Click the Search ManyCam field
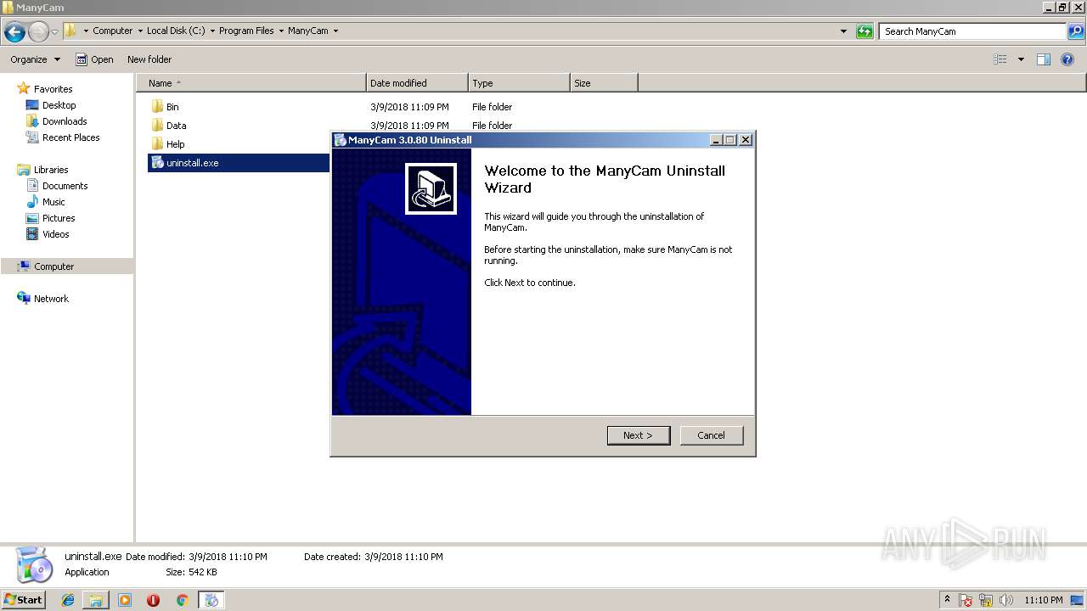The height and width of the screenshot is (611, 1087). (972, 31)
